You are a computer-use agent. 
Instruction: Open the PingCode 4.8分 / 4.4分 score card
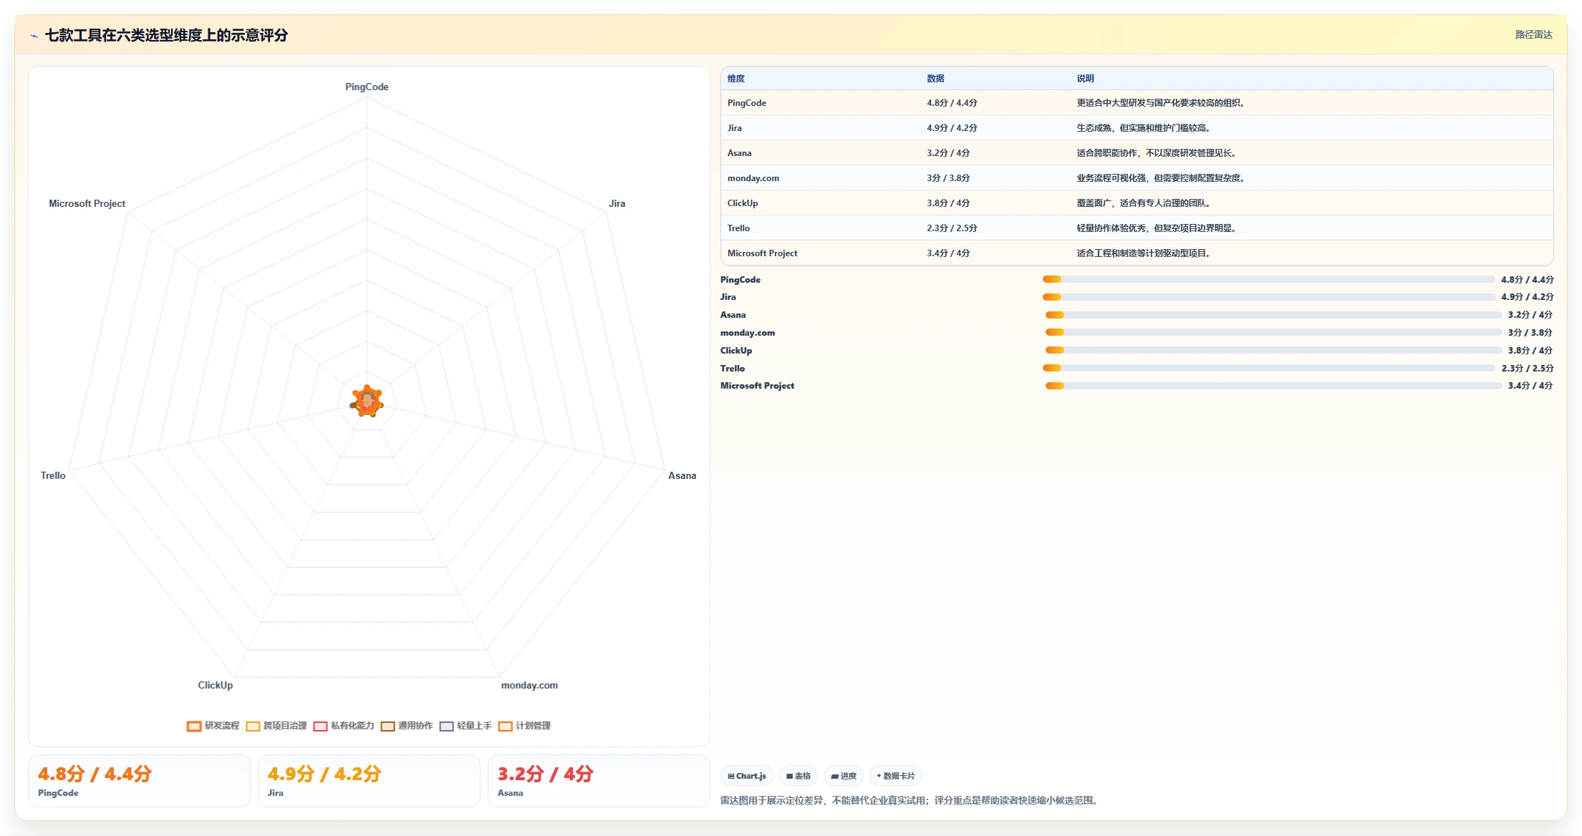[x=139, y=781]
